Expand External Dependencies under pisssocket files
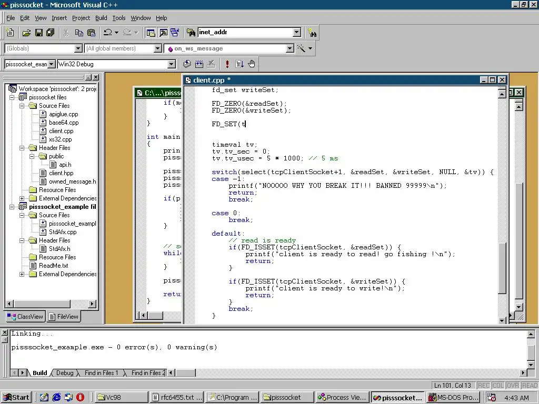The height and width of the screenshot is (404, 539). click(x=22, y=198)
